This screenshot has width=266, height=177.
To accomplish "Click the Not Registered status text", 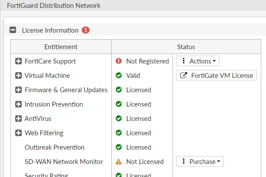I will point(148,61).
